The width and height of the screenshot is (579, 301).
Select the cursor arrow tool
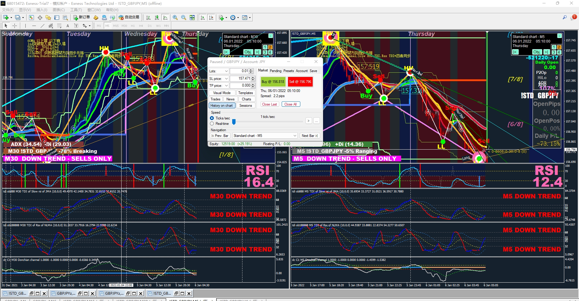click(6, 26)
